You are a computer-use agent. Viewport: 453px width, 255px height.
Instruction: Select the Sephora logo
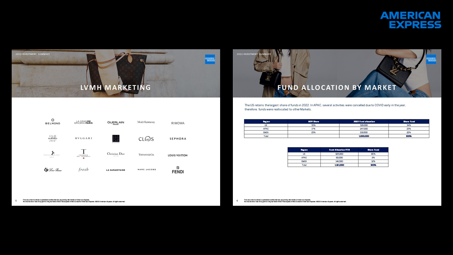pyautogui.click(x=178, y=139)
